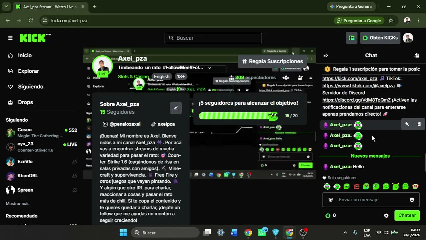426x240 pixels.
Task: Show hidden system tray icons
Action: click(x=345, y=233)
